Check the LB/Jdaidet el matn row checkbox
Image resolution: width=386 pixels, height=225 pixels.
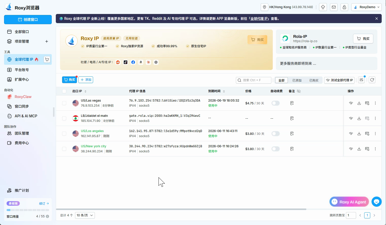(64, 118)
